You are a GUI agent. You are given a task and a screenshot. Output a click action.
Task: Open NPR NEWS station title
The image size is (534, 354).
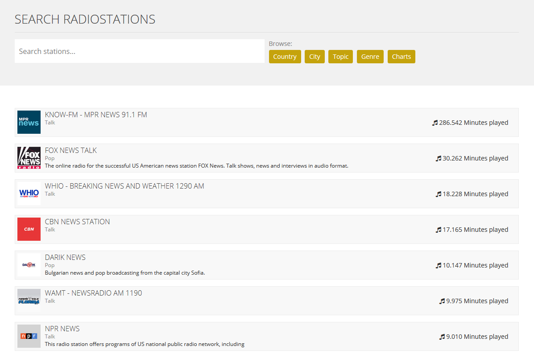tap(62, 329)
